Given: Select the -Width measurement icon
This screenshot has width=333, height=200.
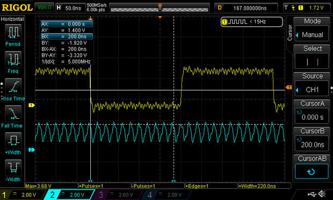Looking at the screenshot, I should point(13,168).
